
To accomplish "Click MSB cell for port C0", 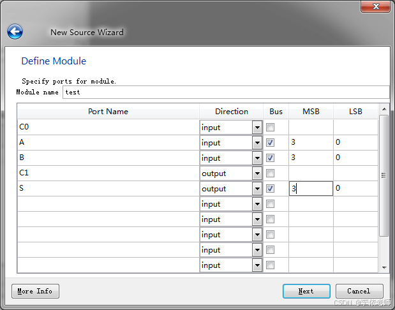I will 311,127.
